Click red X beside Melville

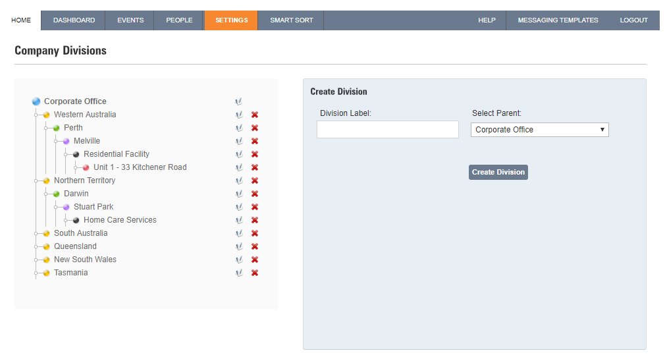coord(255,141)
